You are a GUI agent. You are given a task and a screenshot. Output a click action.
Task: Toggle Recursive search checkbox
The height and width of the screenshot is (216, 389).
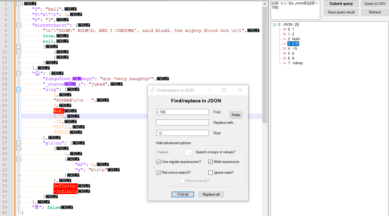tap(159, 172)
